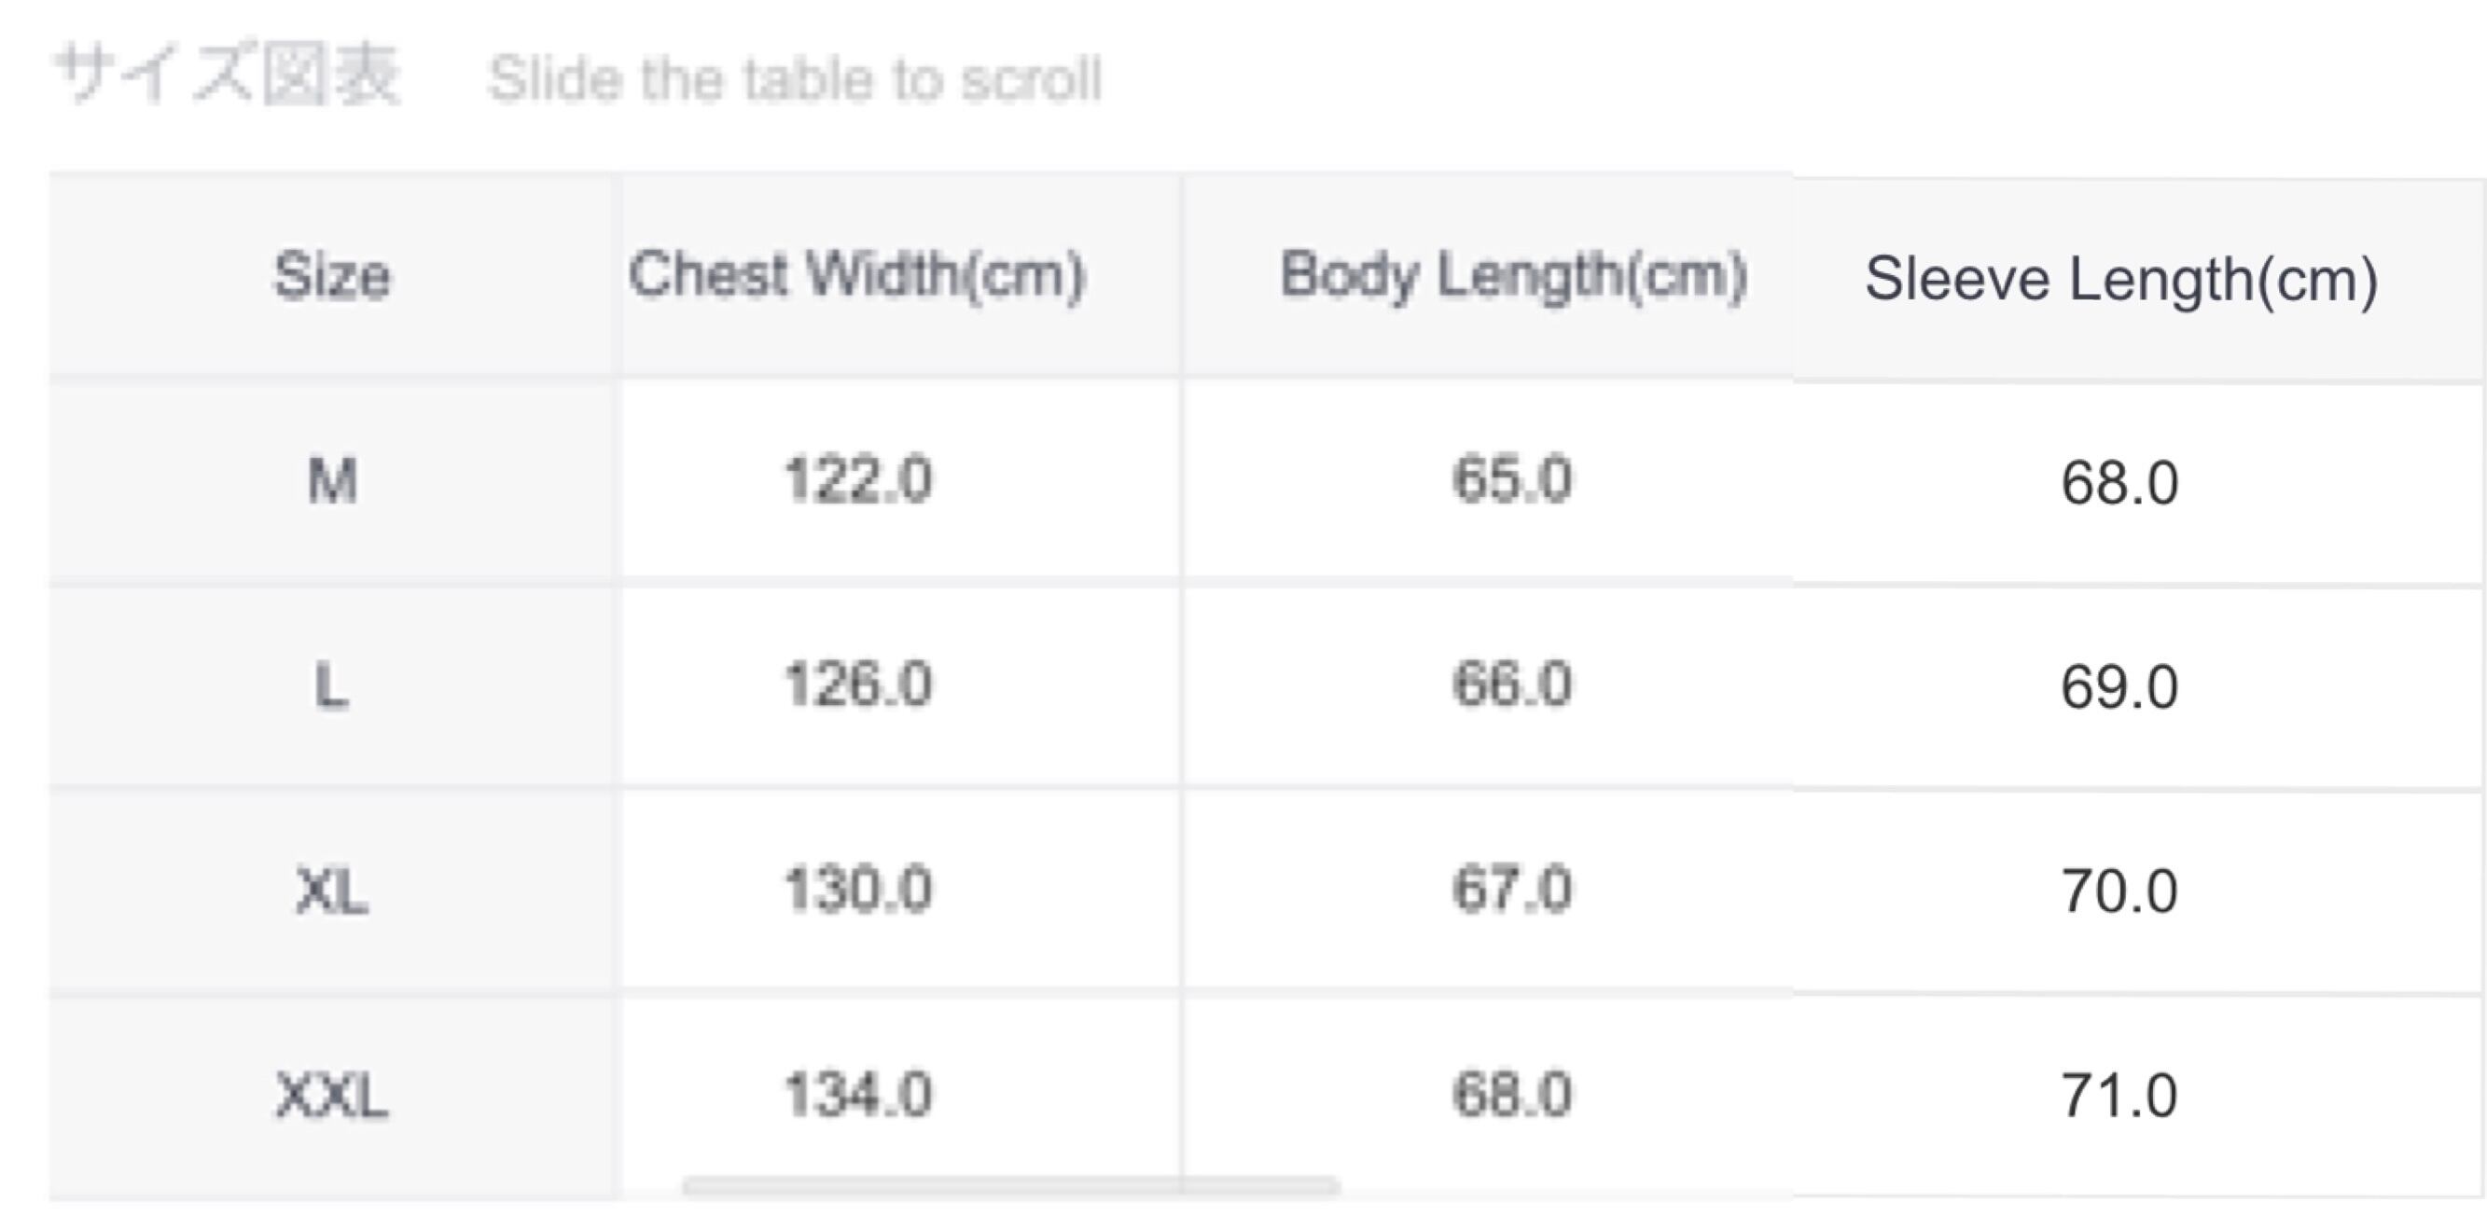Select the Size column header

(x=332, y=277)
